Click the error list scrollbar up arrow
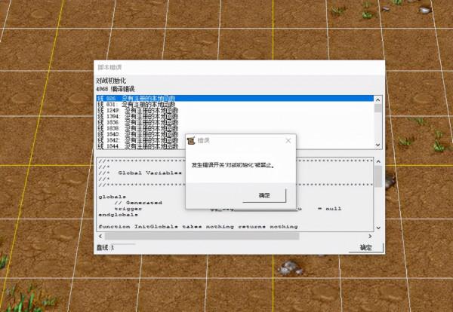 [377, 99]
